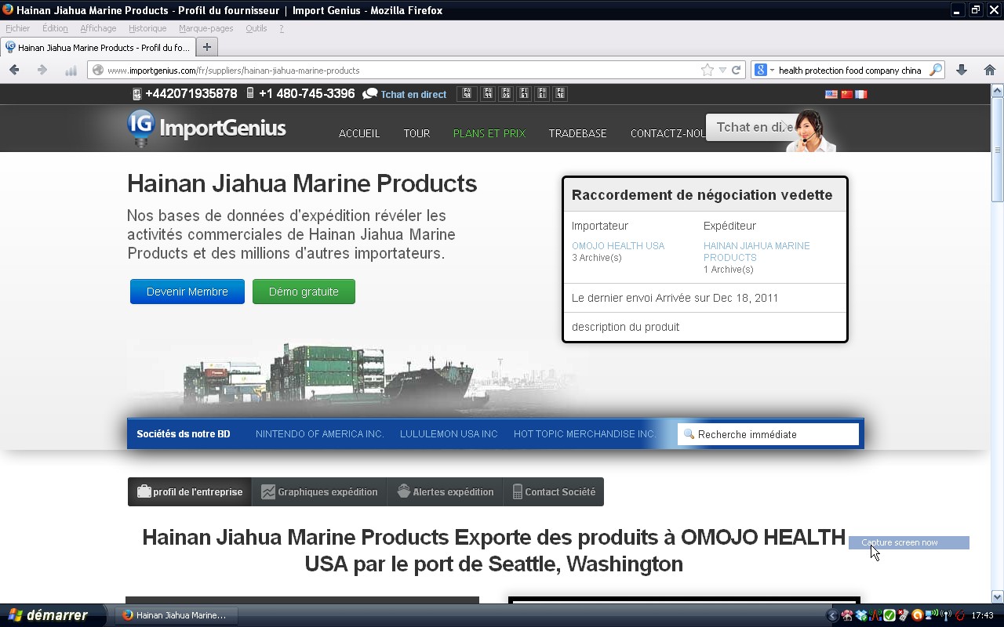The width and height of the screenshot is (1004, 627).
Task: Click the Recherche immédiate search field
Action: [x=769, y=434]
